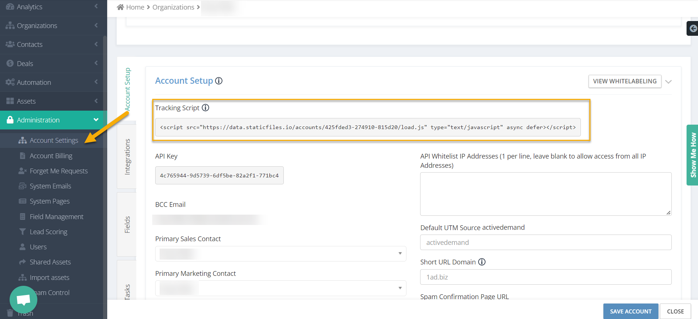Switch to the Account Setup vertical tab

pyautogui.click(x=127, y=89)
